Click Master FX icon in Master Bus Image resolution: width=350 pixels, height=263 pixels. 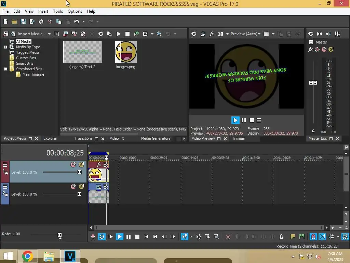click(x=310, y=49)
